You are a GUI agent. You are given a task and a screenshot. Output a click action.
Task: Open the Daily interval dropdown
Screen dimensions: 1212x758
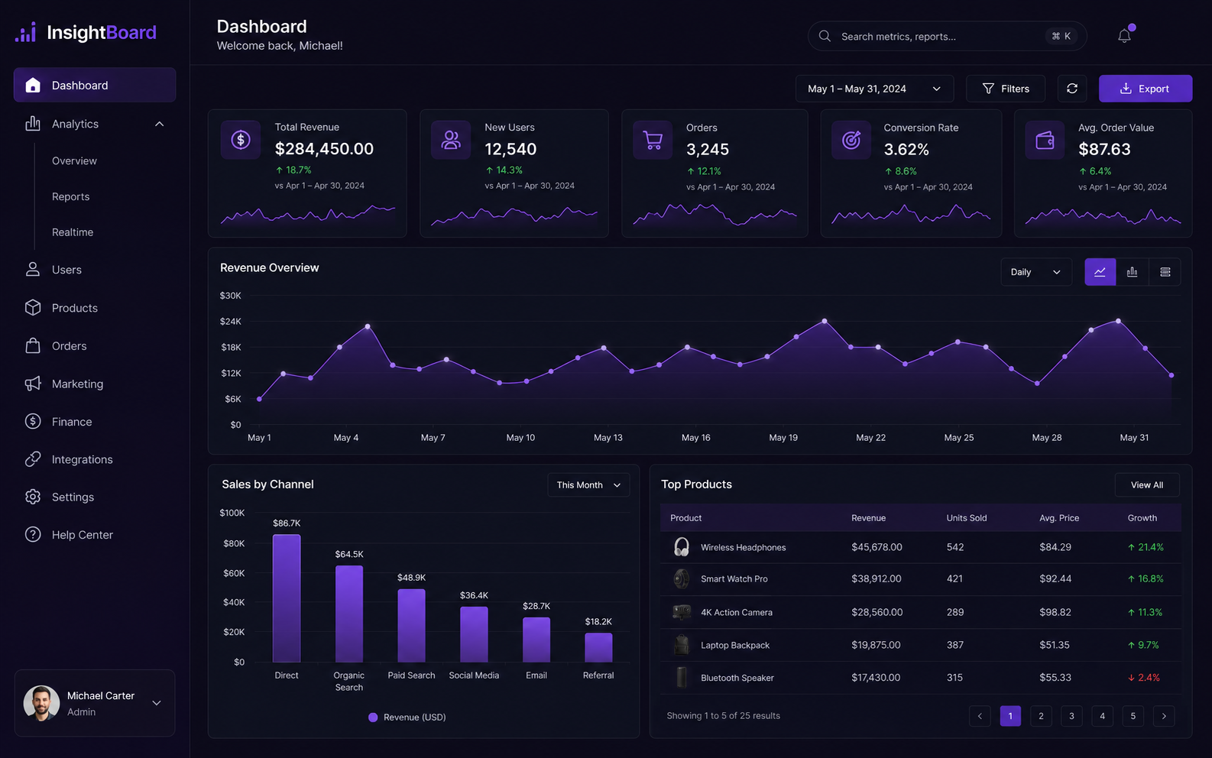[1036, 272]
